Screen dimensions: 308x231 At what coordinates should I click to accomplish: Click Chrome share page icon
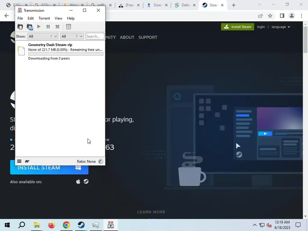(x=260, y=16)
